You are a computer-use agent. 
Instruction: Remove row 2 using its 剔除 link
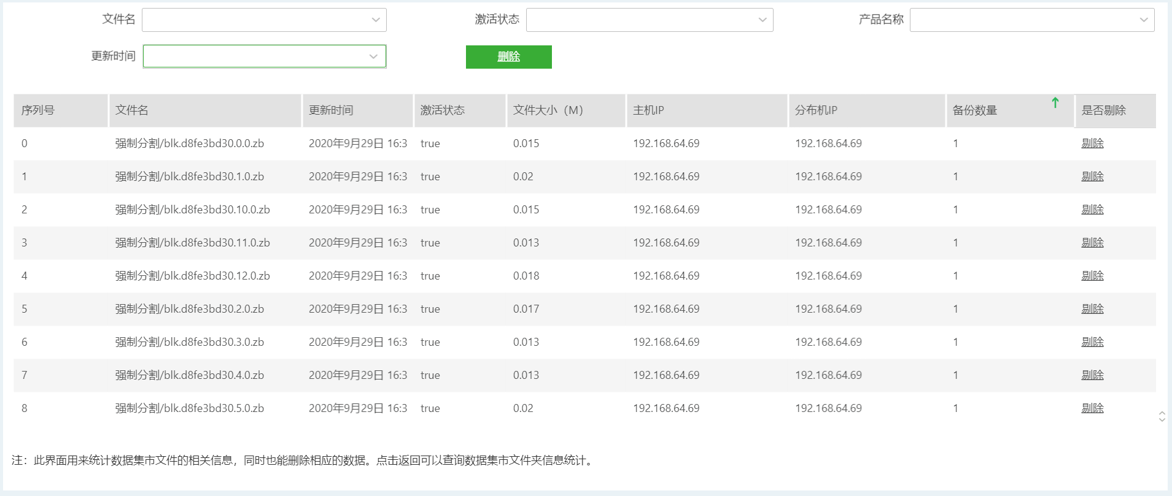[x=1092, y=210]
